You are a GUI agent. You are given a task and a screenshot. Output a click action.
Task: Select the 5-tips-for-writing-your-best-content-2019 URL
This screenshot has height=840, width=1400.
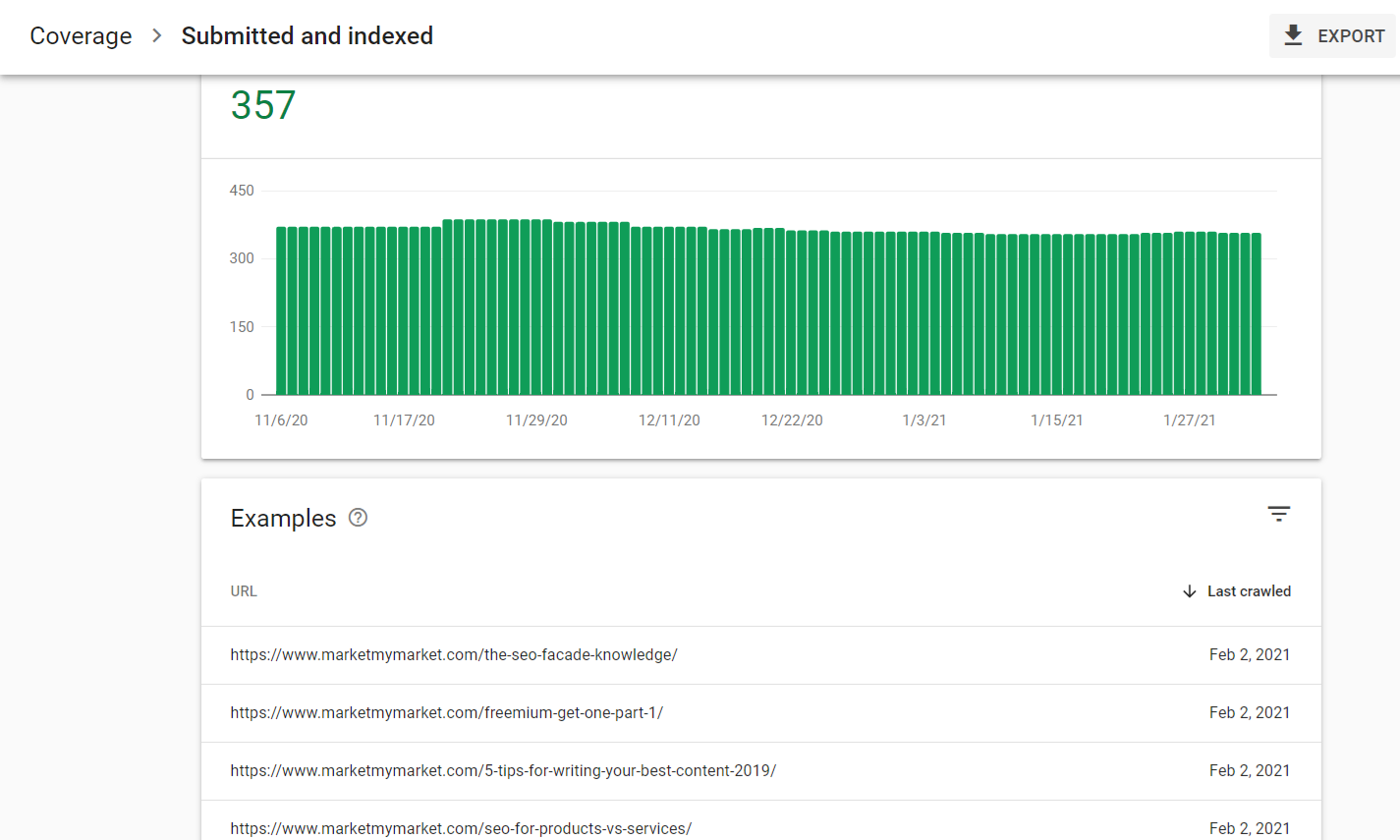pos(503,770)
